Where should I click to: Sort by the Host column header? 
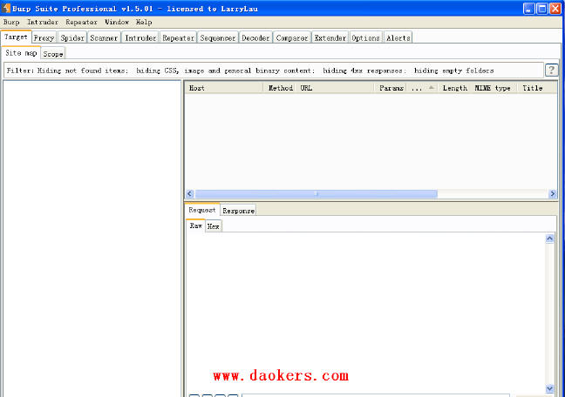click(224, 88)
